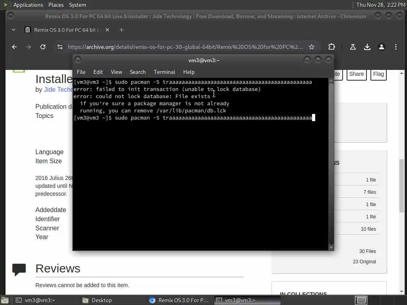Open the terminal Help menu
Viewport: 407px width, 305px height.
tap(189, 72)
